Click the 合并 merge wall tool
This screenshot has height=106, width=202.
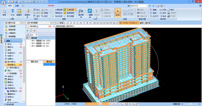163,13
